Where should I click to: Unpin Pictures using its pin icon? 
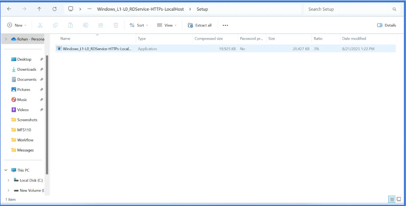41,89
